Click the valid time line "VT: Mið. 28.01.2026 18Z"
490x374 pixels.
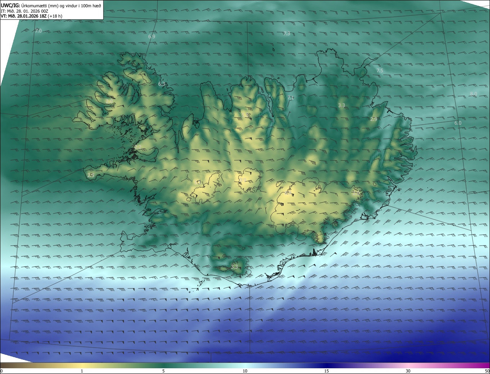tap(24, 16)
